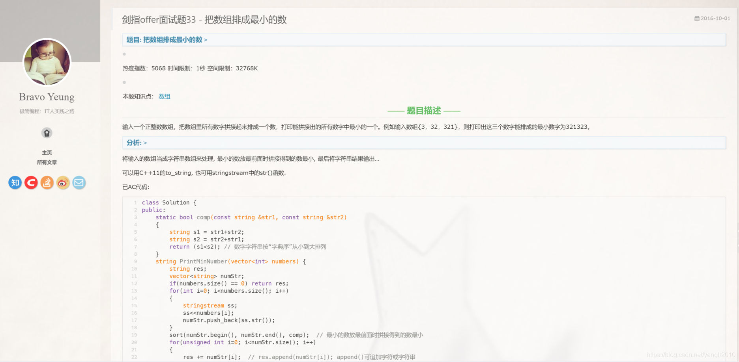Open the red CSDN icon in sidebar

(x=31, y=182)
